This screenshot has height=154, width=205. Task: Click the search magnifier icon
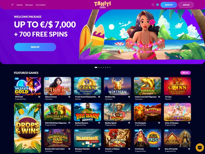pos(153,5)
